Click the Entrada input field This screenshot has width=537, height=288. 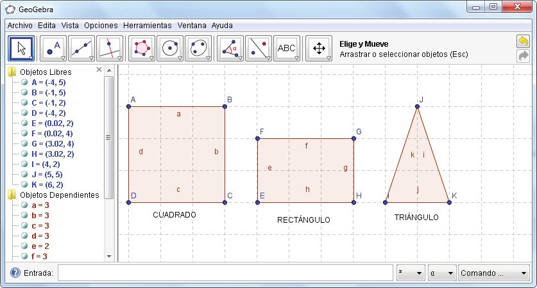[225, 273]
